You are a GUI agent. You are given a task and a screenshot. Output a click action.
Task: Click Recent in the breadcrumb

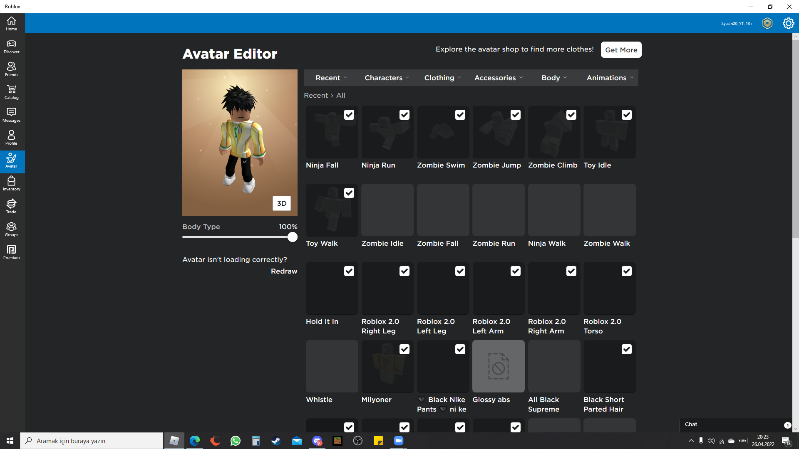pyautogui.click(x=316, y=95)
